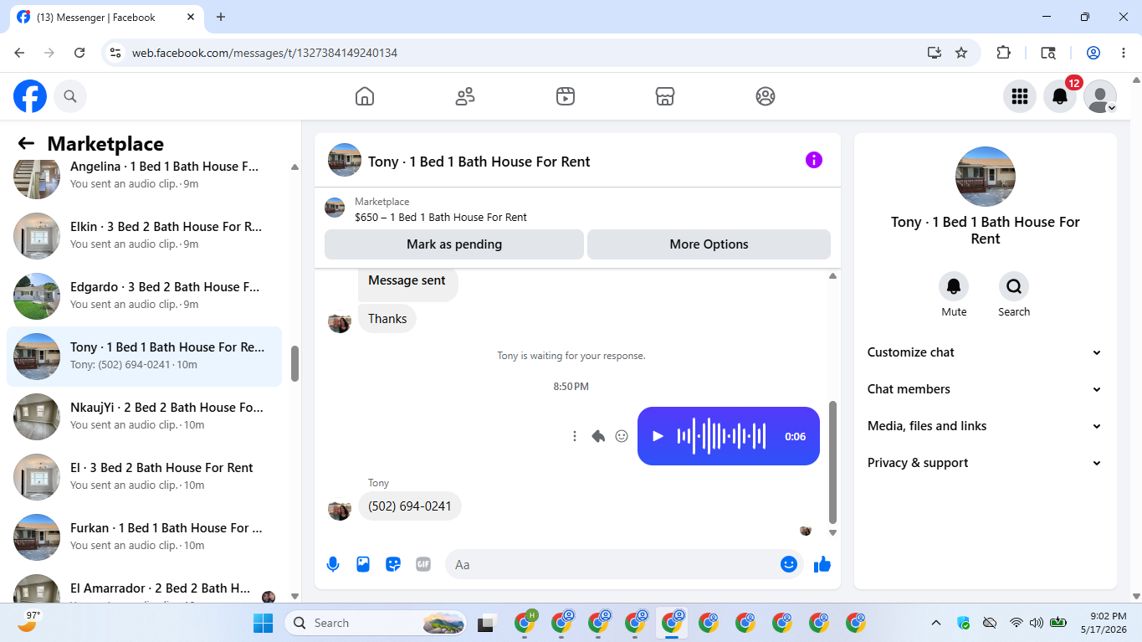
Task: Open Furkan 1 Bed 1 Bath conversation
Action: point(145,537)
